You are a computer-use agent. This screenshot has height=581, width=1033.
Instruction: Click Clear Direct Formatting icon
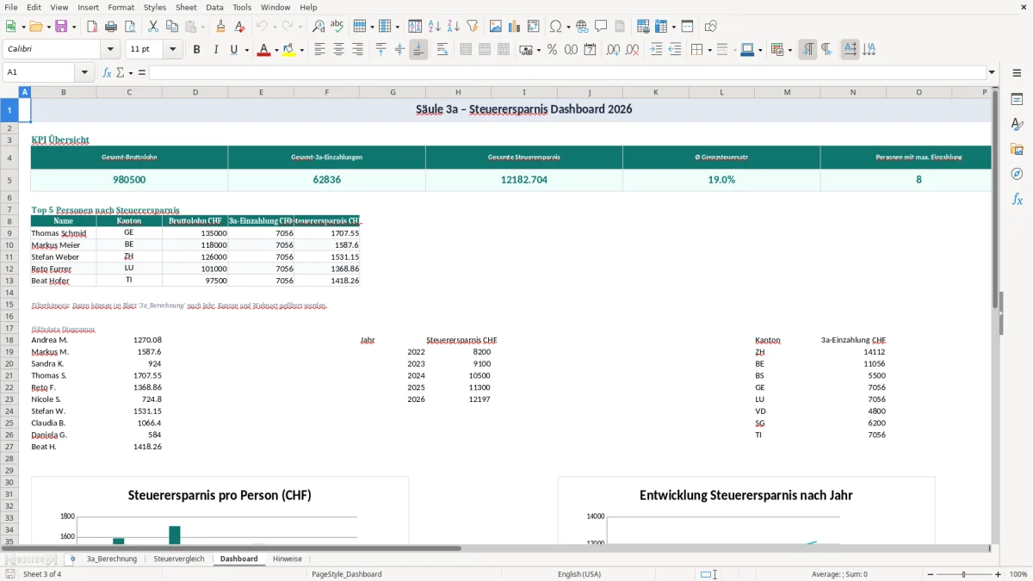tap(239, 27)
